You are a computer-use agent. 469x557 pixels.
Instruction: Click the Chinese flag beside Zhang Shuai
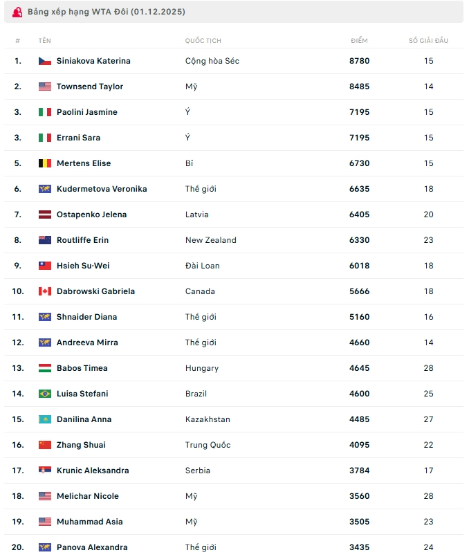(45, 445)
